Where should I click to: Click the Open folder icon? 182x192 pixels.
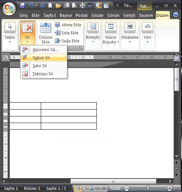[58, 6]
